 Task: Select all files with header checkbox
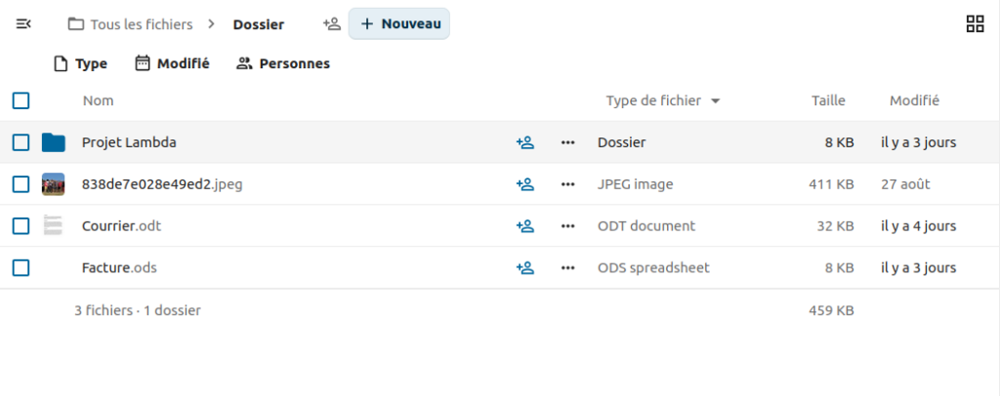point(21,99)
